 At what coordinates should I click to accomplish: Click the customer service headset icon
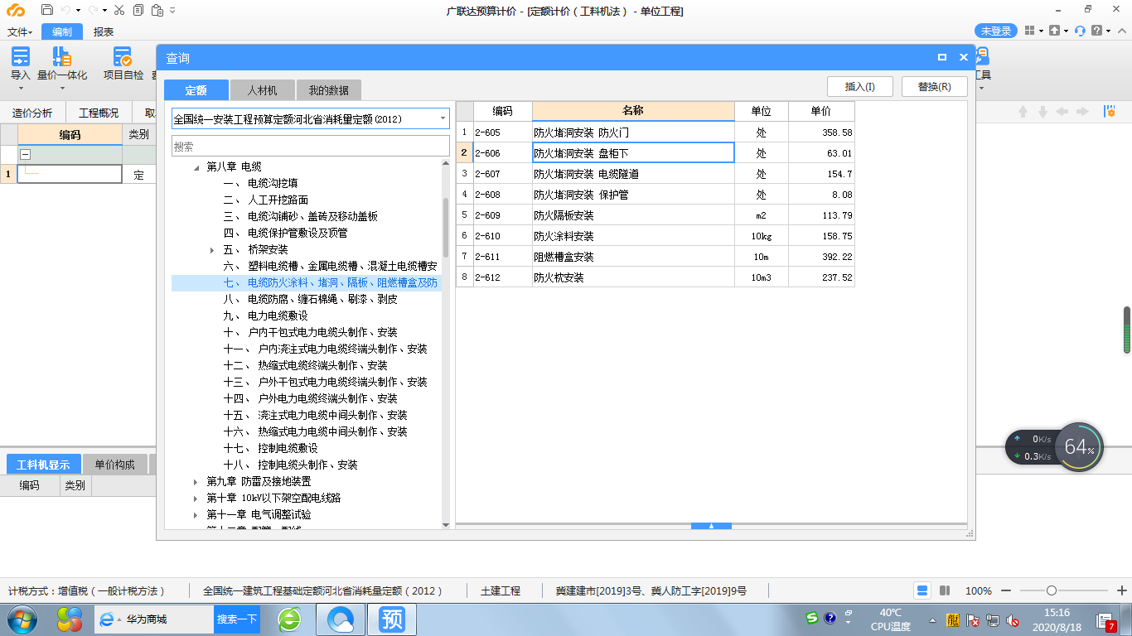coord(1080,31)
